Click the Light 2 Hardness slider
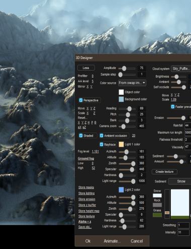Screen dimensions: 191x249 tap(127, 221)
